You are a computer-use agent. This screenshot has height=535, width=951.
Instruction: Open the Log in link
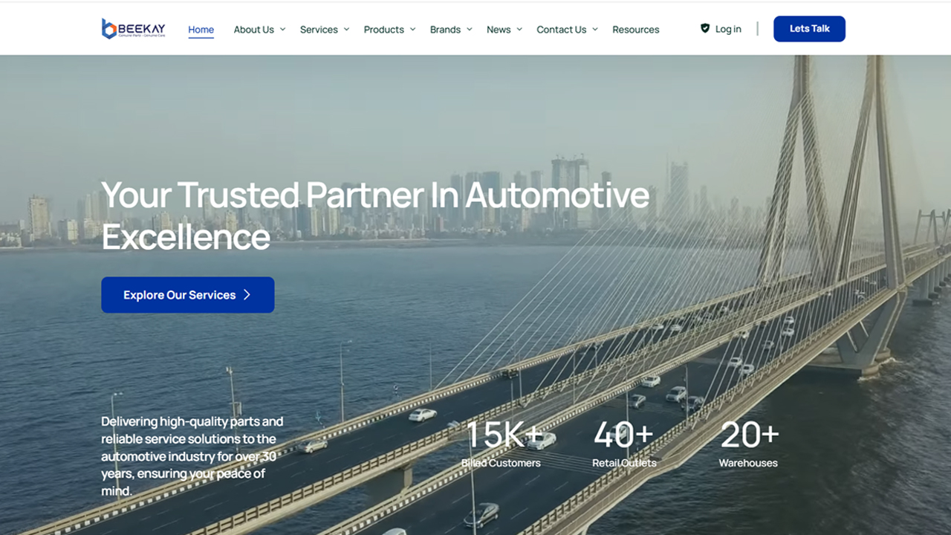pos(728,29)
